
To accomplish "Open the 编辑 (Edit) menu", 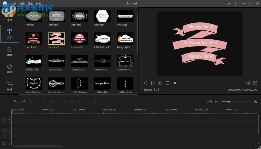I will pyautogui.click(x=22, y=4).
